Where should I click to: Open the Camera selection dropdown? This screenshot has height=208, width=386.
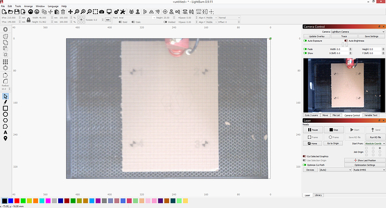coord(357,32)
